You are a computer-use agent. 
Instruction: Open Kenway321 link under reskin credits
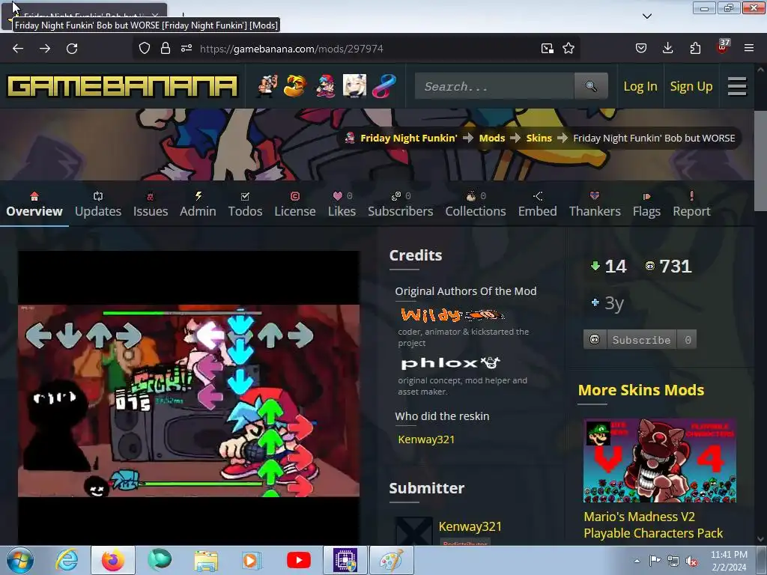point(426,439)
